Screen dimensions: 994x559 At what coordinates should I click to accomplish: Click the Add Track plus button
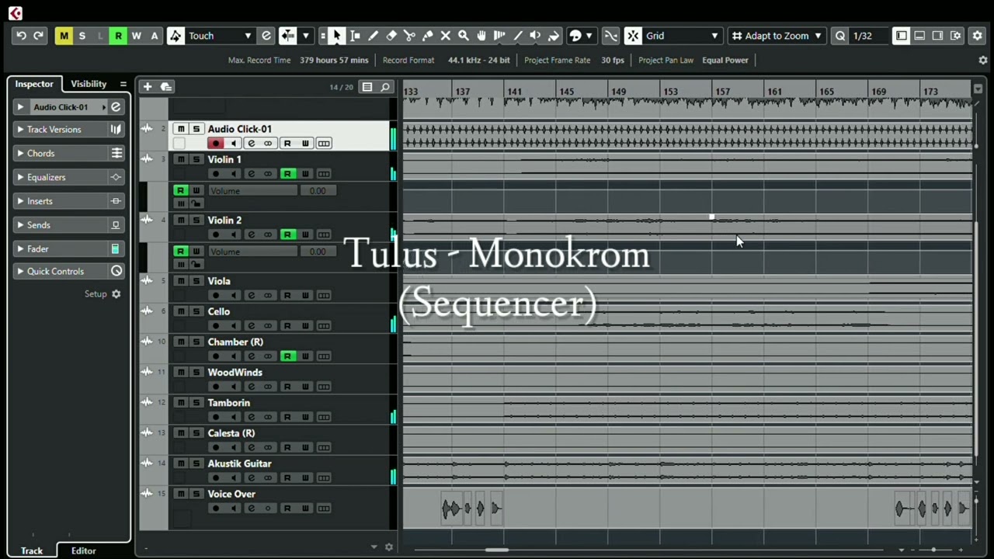147,87
